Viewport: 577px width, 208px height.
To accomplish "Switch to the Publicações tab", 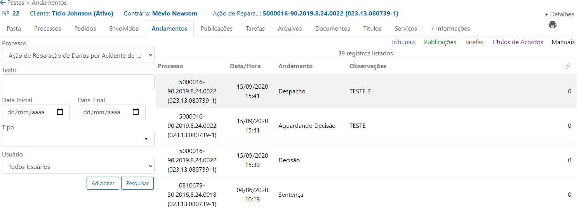I will tap(217, 28).
